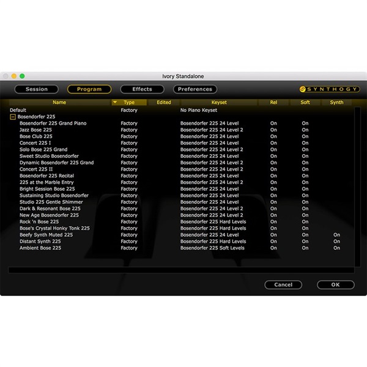This screenshot has width=367, height=367.
Task: Go to the Preferences tab
Action: 195,89
